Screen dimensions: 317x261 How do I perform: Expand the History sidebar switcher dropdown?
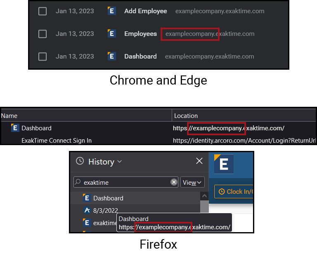point(120,162)
